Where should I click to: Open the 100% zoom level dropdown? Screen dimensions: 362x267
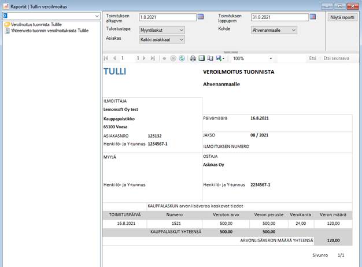[x=271, y=58]
